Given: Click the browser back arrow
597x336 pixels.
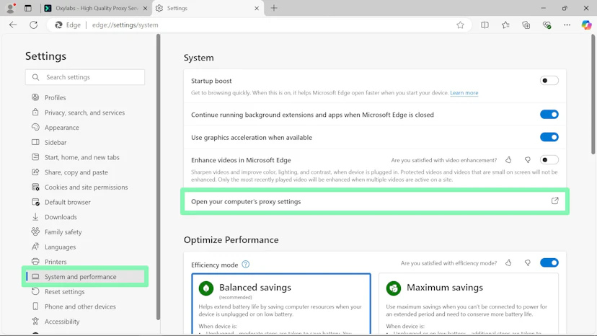Looking at the screenshot, I should (13, 25).
